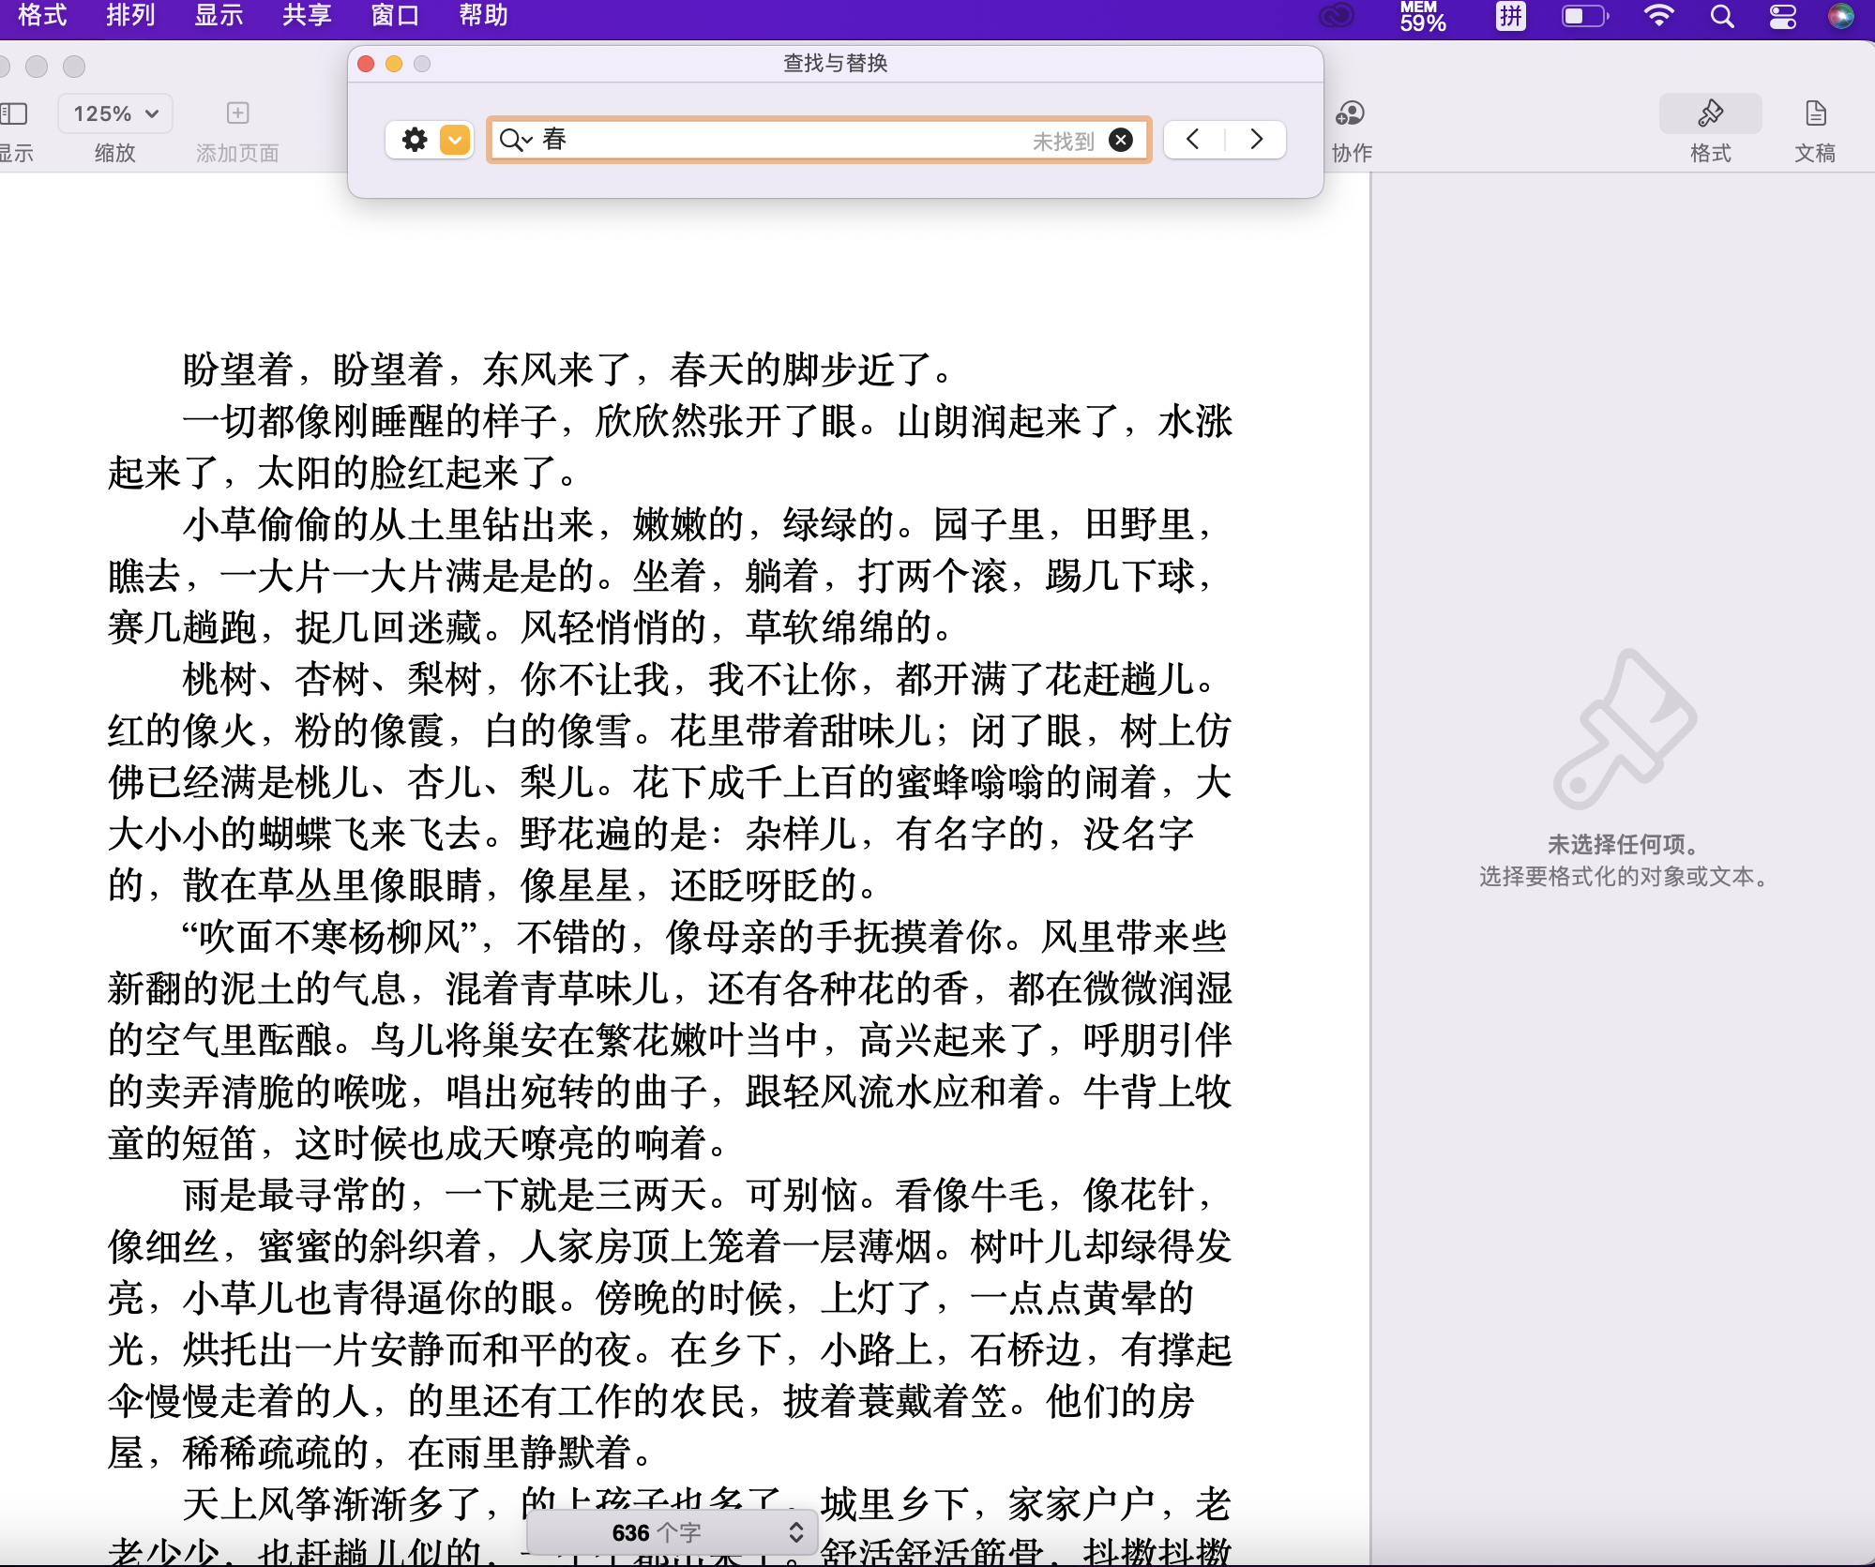1875x1567 pixels.
Task: Open Spotlight search in menu bar
Action: [x=1721, y=16]
